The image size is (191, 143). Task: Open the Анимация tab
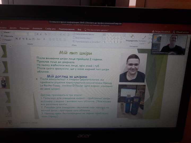[37, 28]
